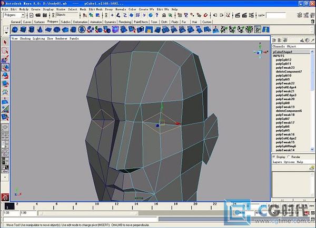Image resolution: width=316 pixels, height=228 pixels.
Task: Click the Channel Box vertical scrollbar
Action: [312, 72]
